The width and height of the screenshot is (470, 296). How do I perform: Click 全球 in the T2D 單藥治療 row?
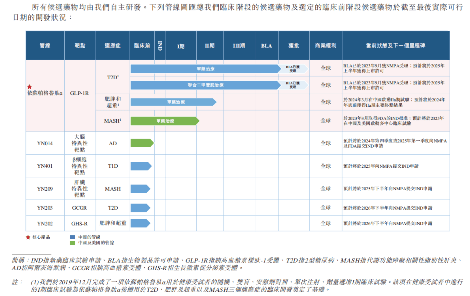pyautogui.click(x=326, y=68)
